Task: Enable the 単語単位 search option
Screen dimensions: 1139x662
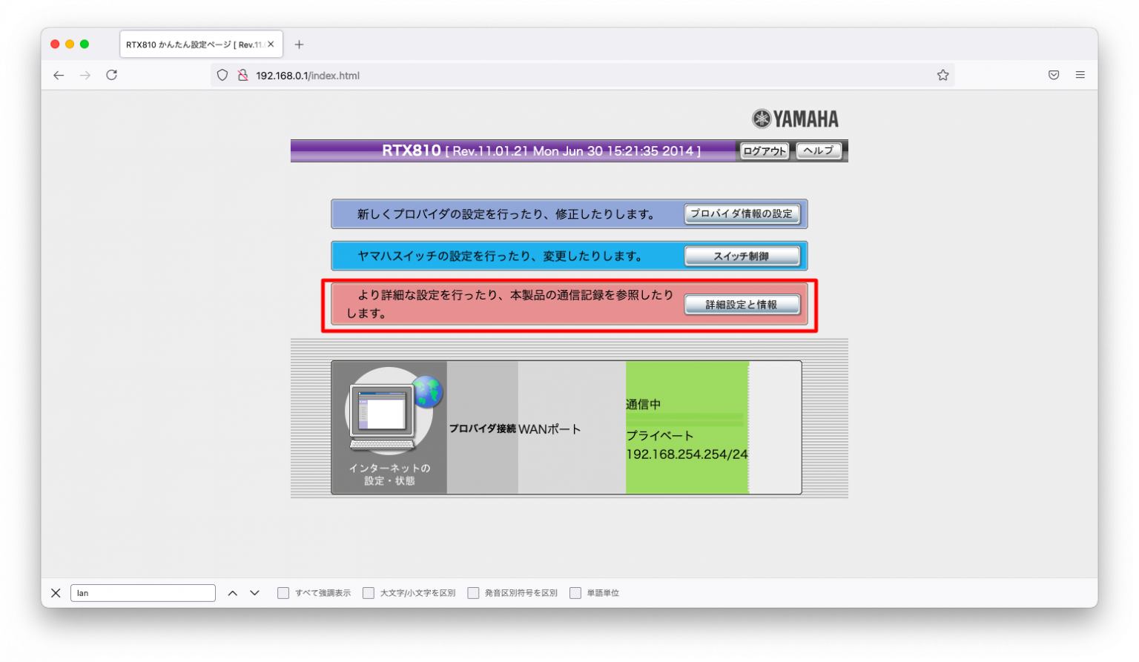Action: 575,592
